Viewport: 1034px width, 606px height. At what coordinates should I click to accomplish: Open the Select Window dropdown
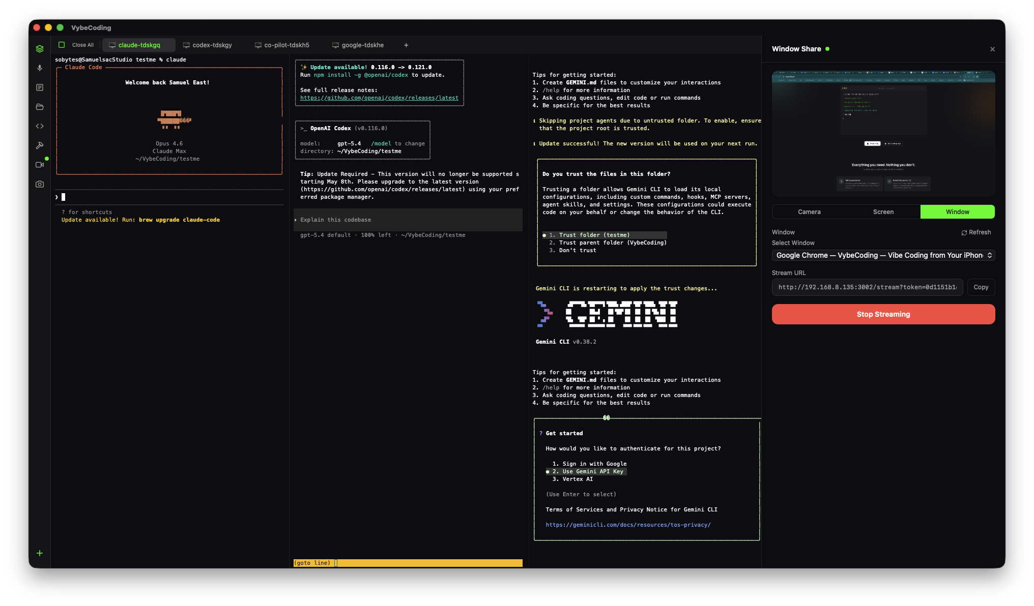883,255
